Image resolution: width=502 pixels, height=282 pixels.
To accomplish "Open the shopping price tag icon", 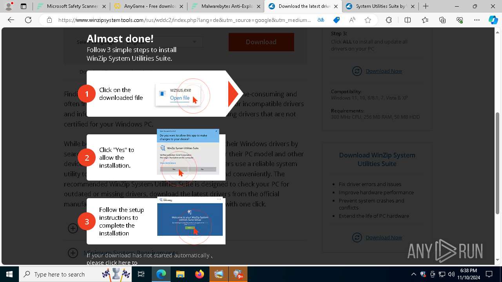I will (x=336, y=20).
